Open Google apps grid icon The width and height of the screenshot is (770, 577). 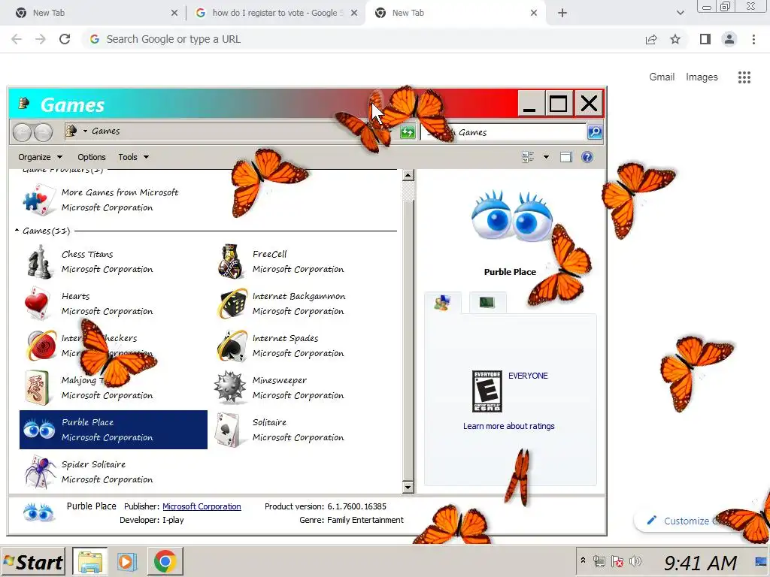[744, 77]
